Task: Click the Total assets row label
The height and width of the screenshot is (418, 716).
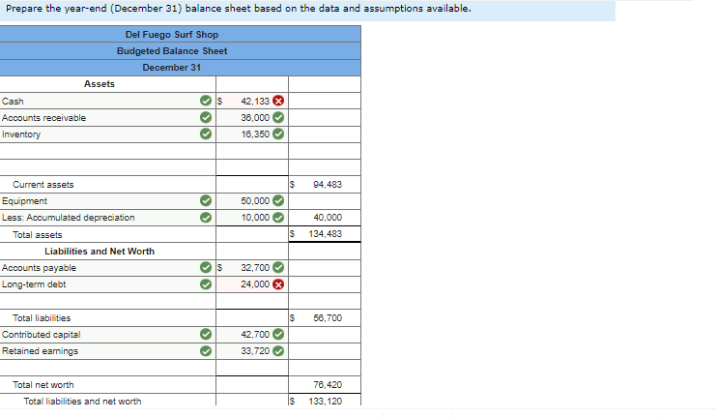Action: [38, 234]
